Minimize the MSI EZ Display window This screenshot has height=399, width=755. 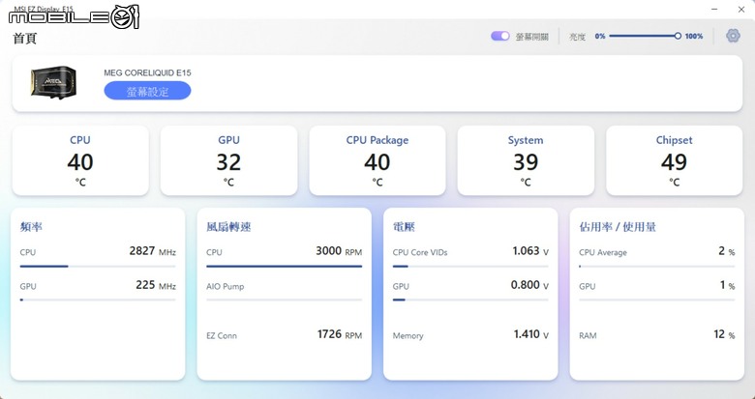(714, 9)
